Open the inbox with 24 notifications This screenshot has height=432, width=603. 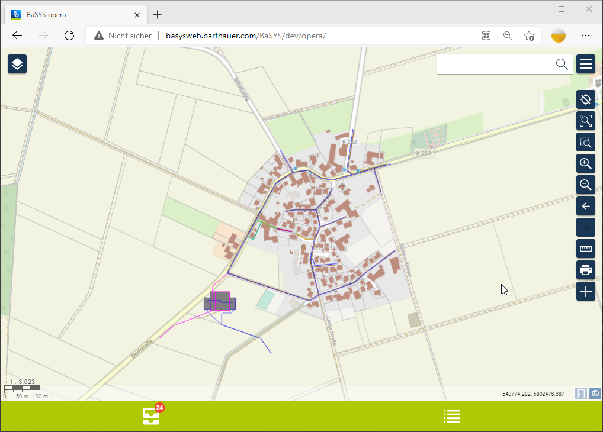click(151, 416)
